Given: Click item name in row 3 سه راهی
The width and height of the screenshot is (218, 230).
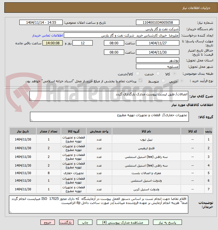Looking at the screenshot, I should click(x=146, y=157).
